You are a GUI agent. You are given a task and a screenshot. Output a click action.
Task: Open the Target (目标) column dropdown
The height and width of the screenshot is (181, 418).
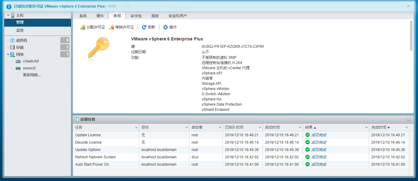(186, 127)
